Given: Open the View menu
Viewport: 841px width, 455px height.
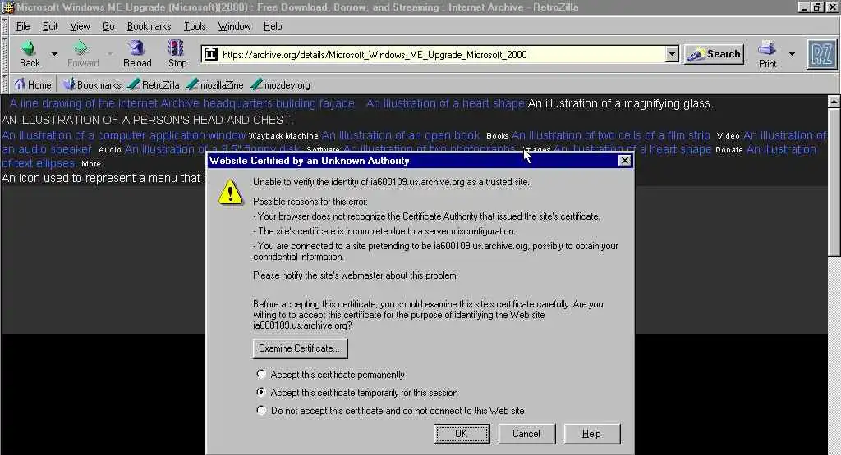Looking at the screenshot, I should point(80,26).
